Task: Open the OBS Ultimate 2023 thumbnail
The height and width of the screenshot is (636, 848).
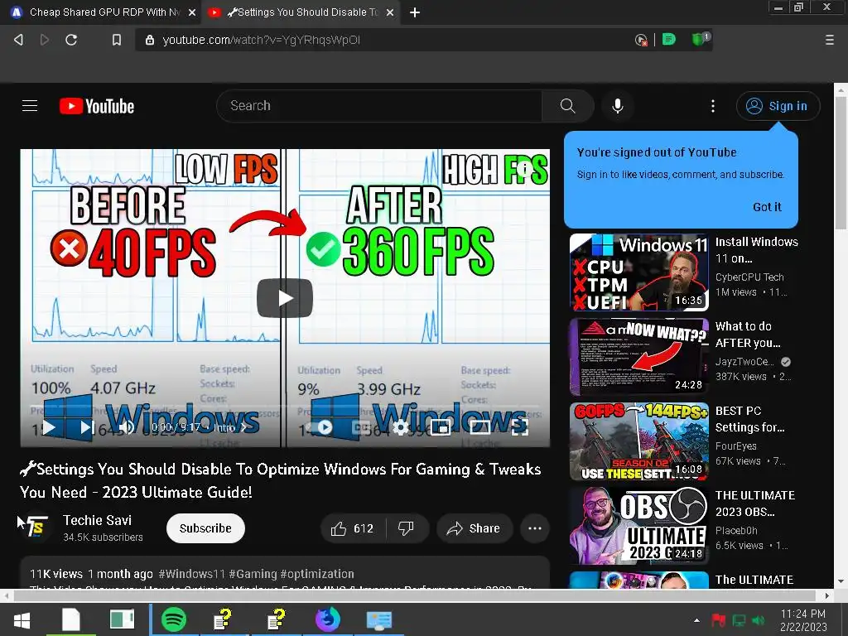Action: 638,526
